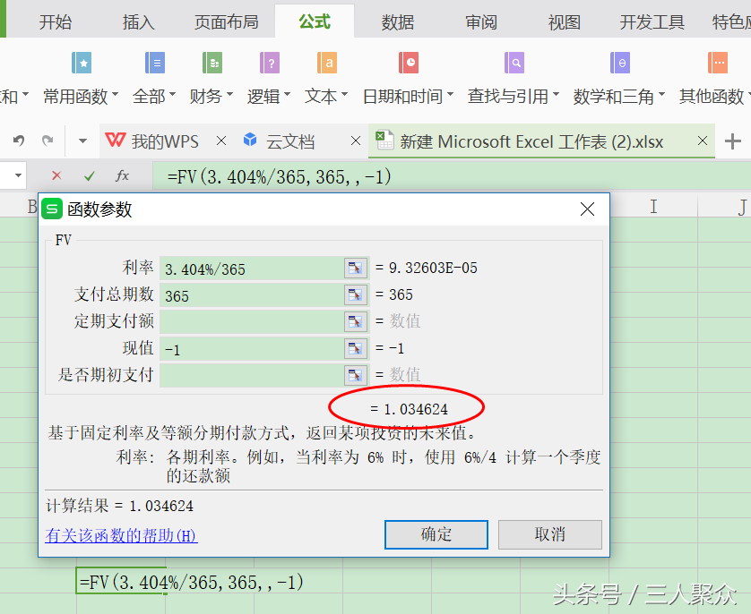Switch to the 开发工具 ribbon tab

coord(652,22)
